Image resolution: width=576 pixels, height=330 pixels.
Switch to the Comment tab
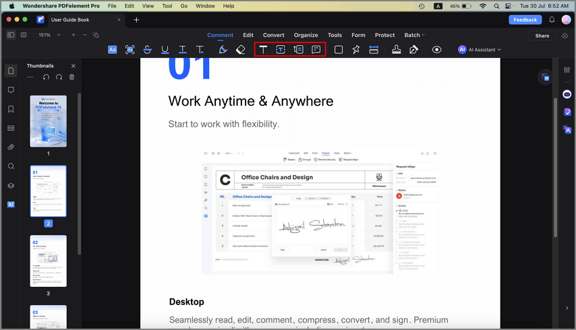click(x=220, y=35)
